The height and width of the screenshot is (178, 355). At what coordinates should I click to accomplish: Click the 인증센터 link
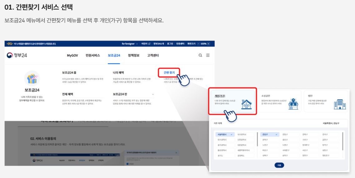[180, 44]
